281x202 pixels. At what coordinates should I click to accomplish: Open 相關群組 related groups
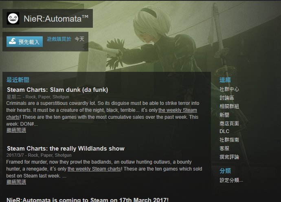(229, 106)
